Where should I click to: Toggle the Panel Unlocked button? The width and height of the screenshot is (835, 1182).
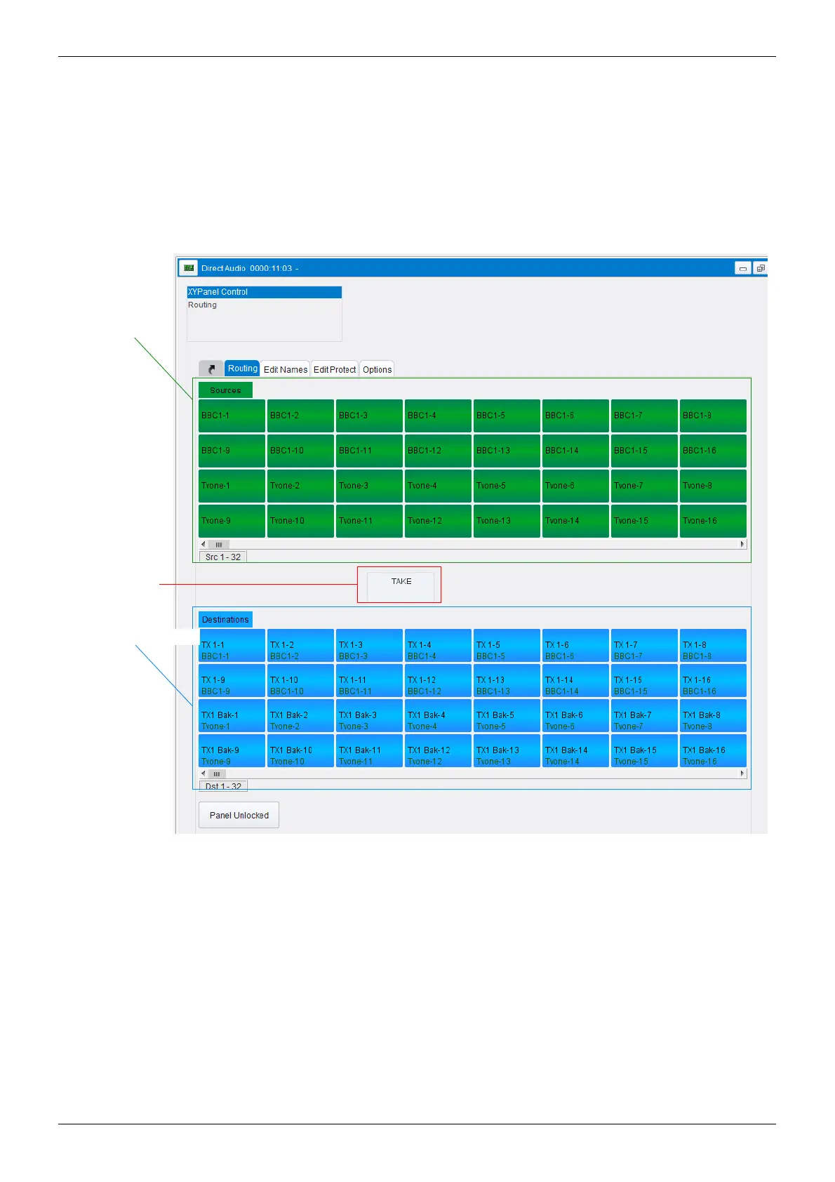tap(239, 815)
